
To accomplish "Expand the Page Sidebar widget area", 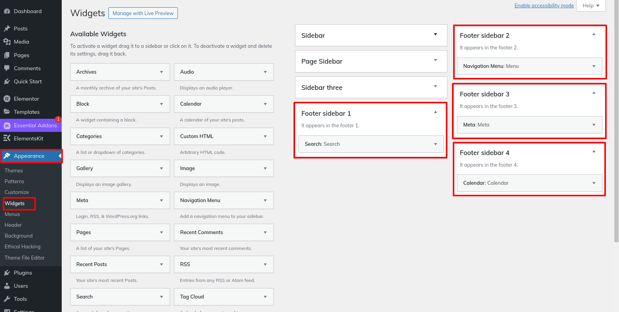I will point(435,60).
